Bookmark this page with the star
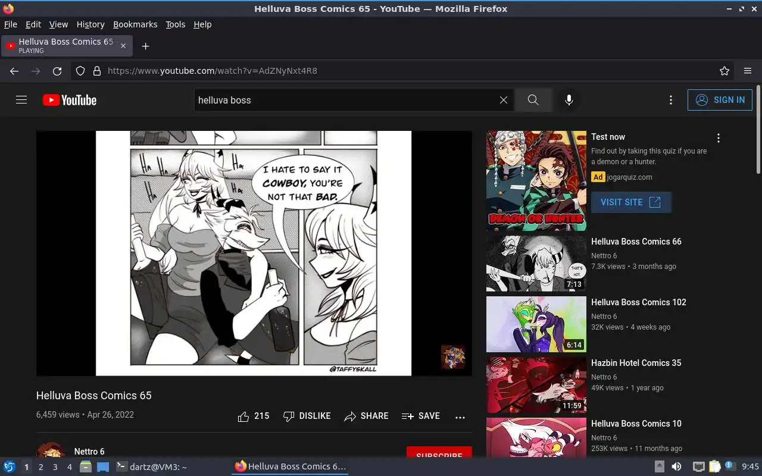This screenshot has width=762, height=476. pyautogui.click(x=724, y=71)
